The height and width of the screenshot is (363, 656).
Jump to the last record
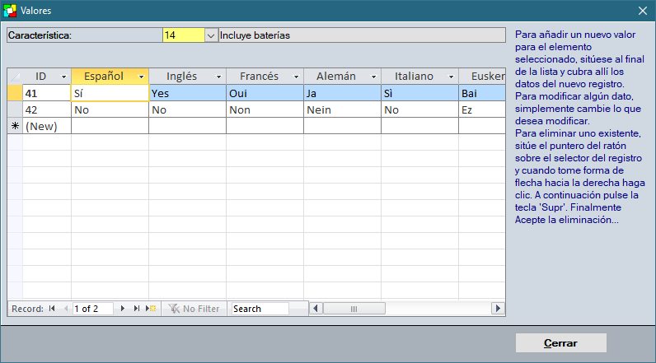click(137, 309)
